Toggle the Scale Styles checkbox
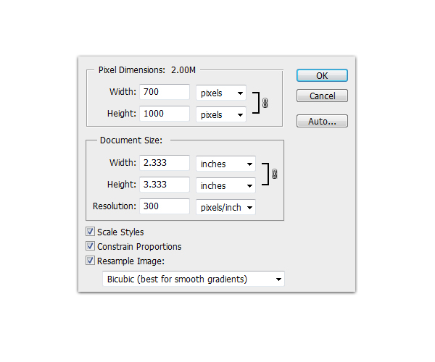Image resolution: width=435 pixels, height=362 pixels. pos(91,232)
